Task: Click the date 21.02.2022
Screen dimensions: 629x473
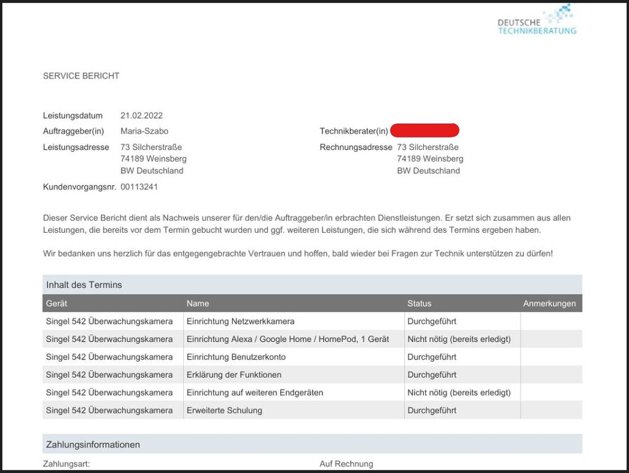Action: tap(142, 115)
